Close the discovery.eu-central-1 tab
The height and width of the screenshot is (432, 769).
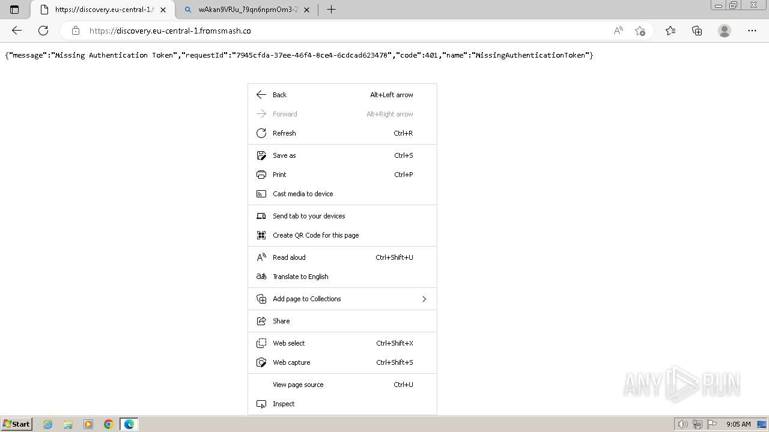click(163, 10)
